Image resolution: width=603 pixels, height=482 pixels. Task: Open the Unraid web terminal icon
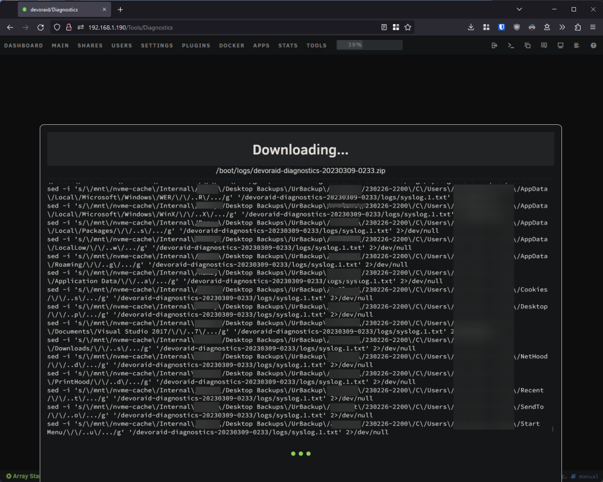click(511, 45)
